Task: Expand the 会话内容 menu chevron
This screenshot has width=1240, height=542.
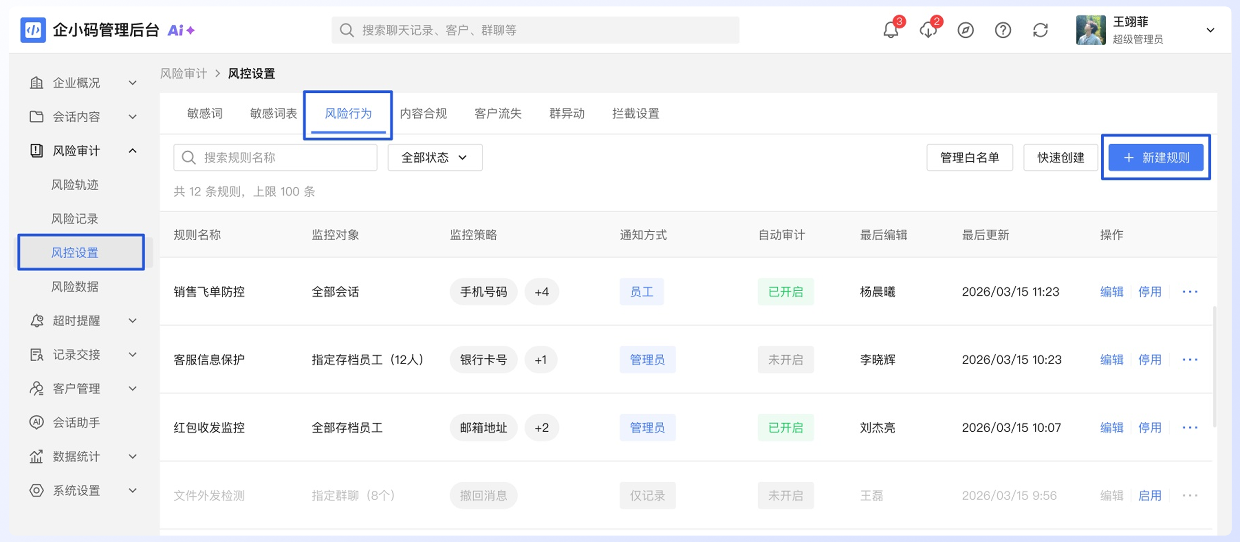Action: point(133,116)
